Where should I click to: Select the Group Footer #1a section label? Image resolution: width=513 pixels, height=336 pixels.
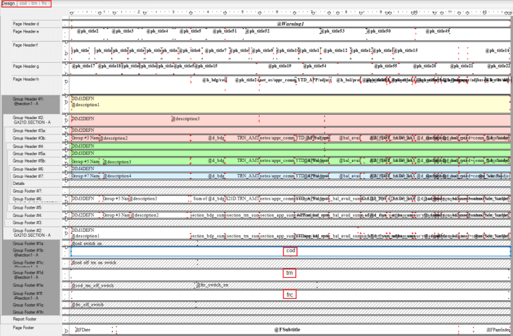28,244
